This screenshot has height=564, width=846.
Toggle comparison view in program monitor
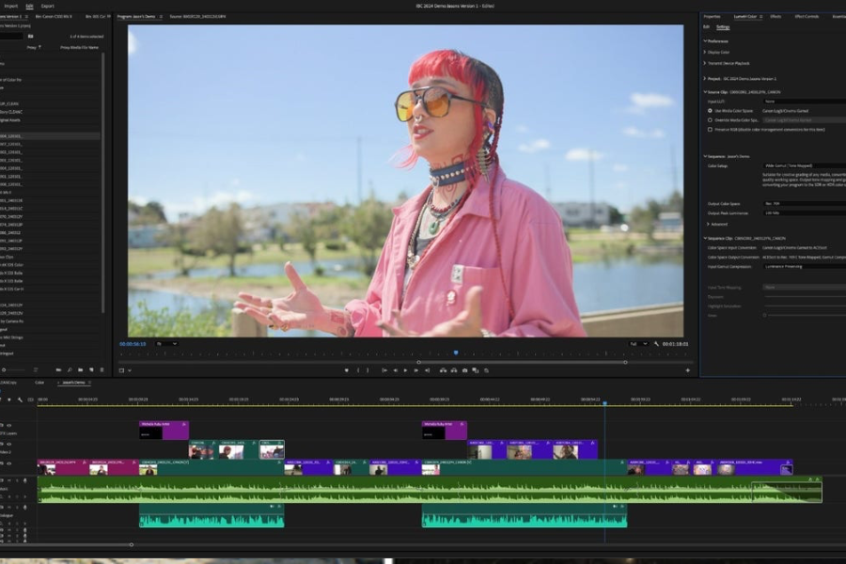pyautogui.click(x=476, y=370)
